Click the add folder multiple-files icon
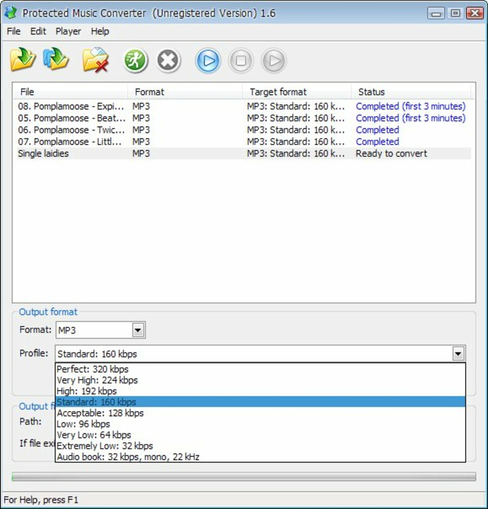Viewport: 488px width, 509px height. tap(56, 59)
